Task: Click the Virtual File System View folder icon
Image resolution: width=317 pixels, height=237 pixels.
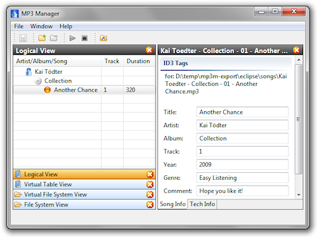Action: (18, 194)
